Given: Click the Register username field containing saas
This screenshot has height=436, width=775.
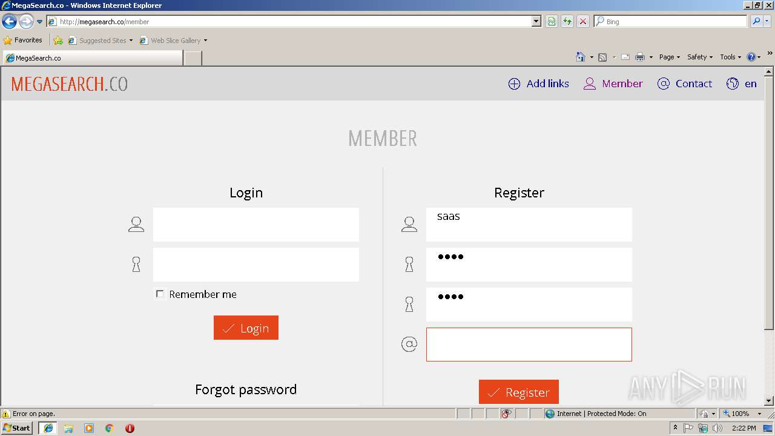Looking at the screenshot, I should coord(529,225).
